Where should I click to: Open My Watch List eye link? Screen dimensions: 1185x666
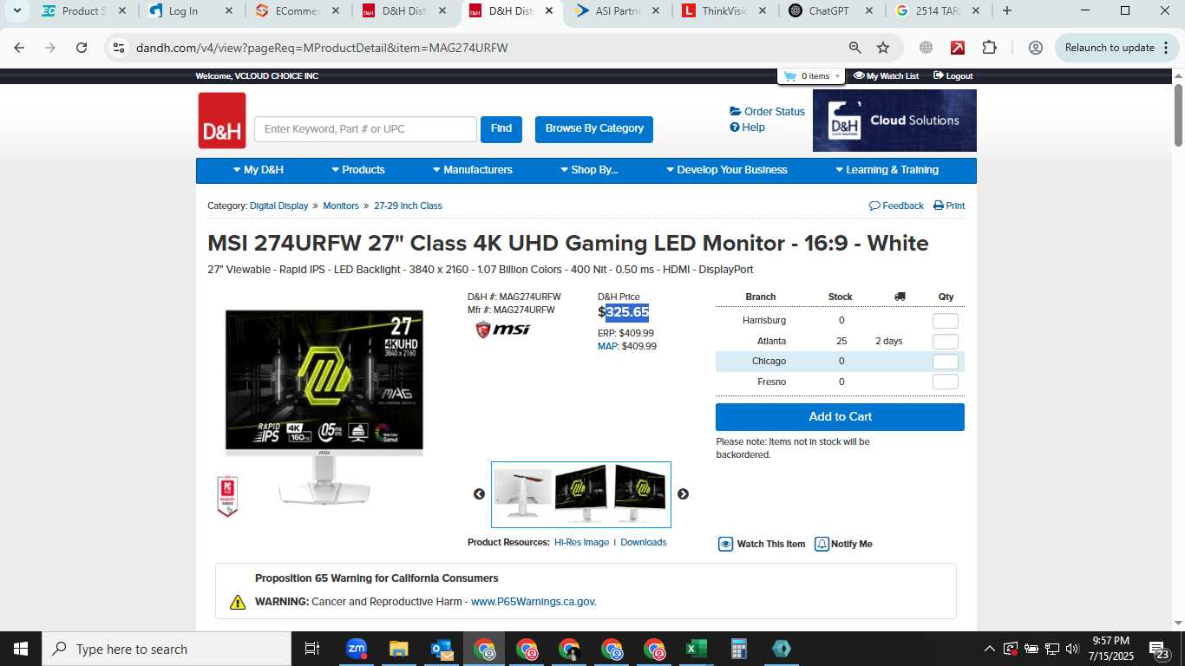click(x=886, y=76)
